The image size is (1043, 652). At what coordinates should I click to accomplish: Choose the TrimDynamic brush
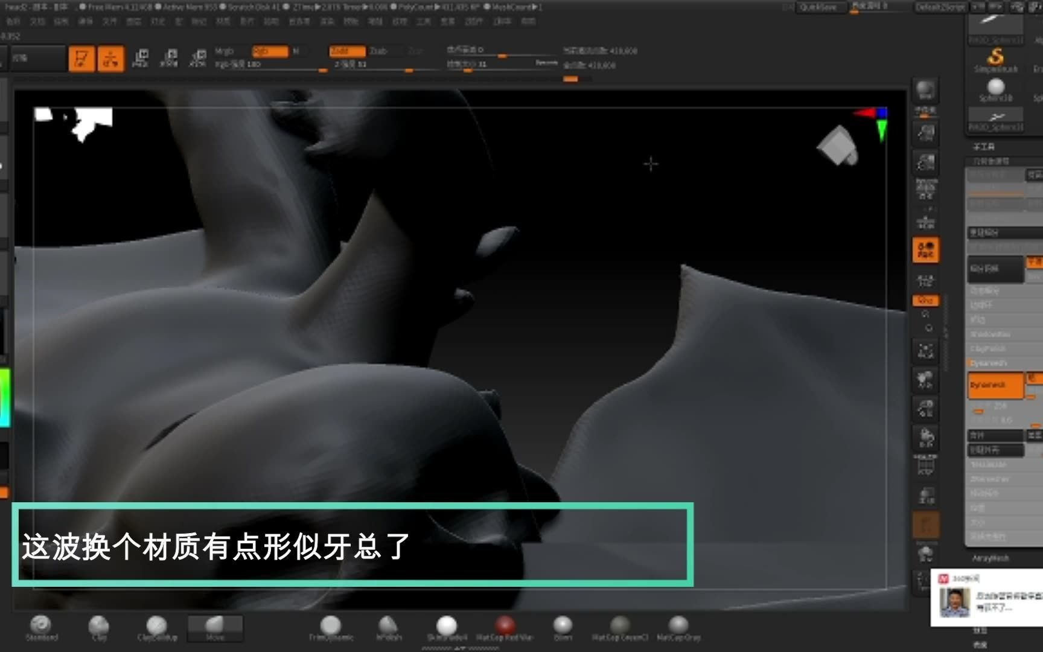pyautogui.click(x=332, y=625)
